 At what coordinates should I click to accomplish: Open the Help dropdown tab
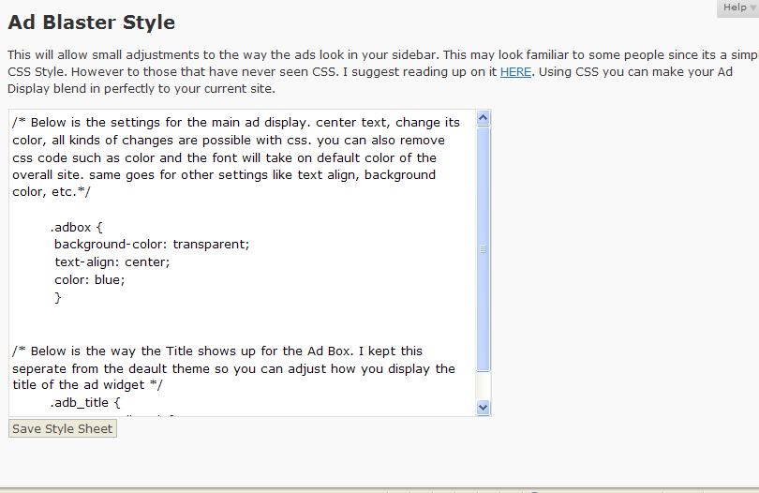(737, 7)
